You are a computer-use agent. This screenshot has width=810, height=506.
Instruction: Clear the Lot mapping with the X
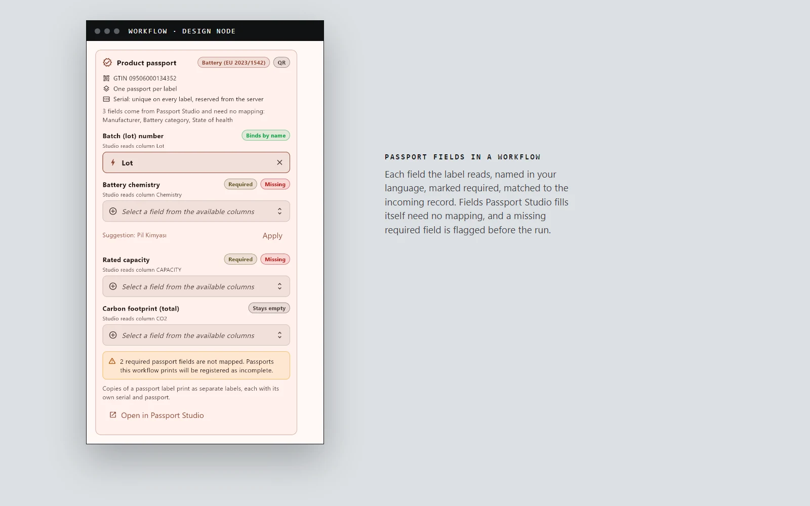coord(279,162)
